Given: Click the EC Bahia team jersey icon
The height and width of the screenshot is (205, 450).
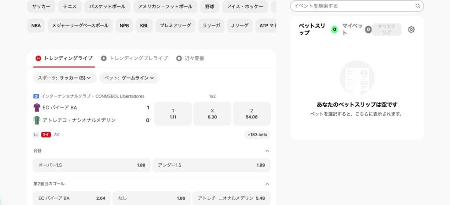Looking at the screenshot, I should (36, 108).
